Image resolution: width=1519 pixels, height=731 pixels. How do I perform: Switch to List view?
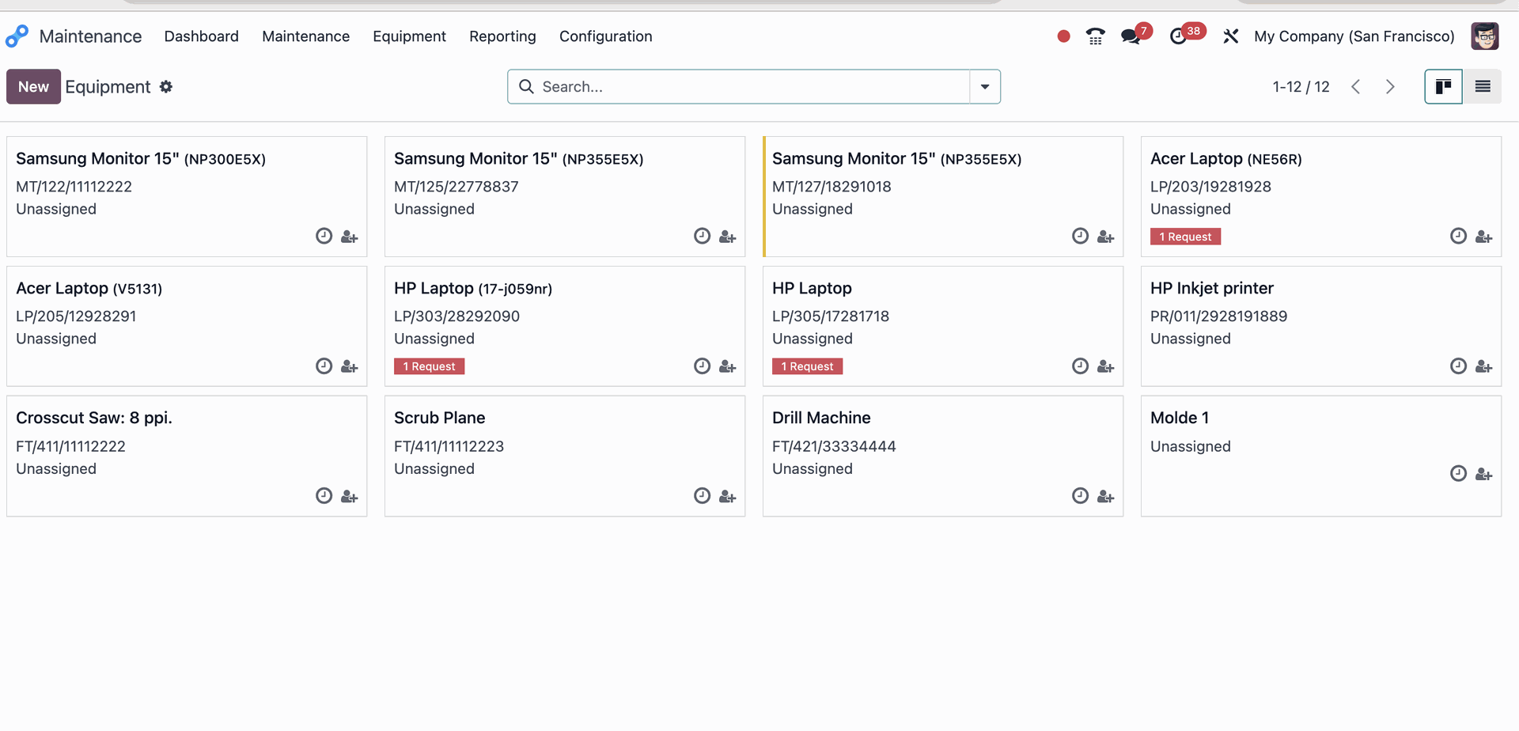(x=1482, y=87)
